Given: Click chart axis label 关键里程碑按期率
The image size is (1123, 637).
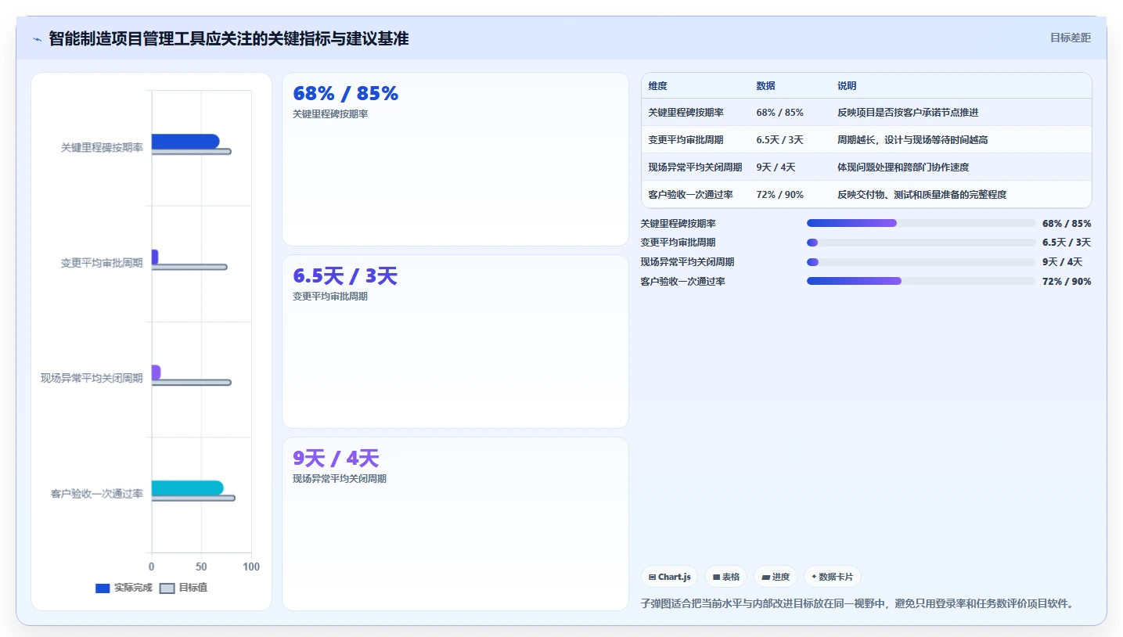Looking at the screenshot, I should point(102,147).
